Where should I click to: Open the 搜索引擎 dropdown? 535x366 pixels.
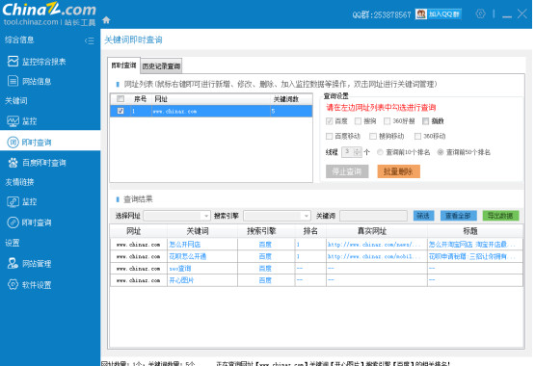277,216
